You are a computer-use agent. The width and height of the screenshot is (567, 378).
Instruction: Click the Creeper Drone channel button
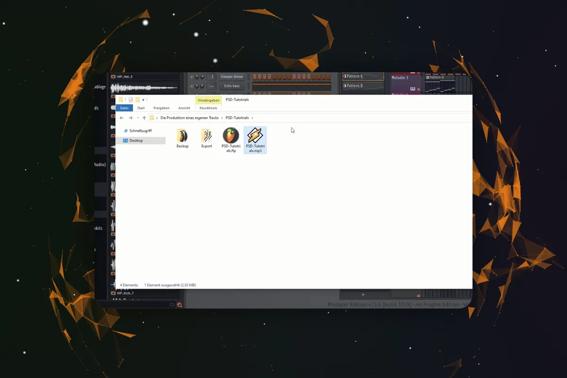coord(232,77)
